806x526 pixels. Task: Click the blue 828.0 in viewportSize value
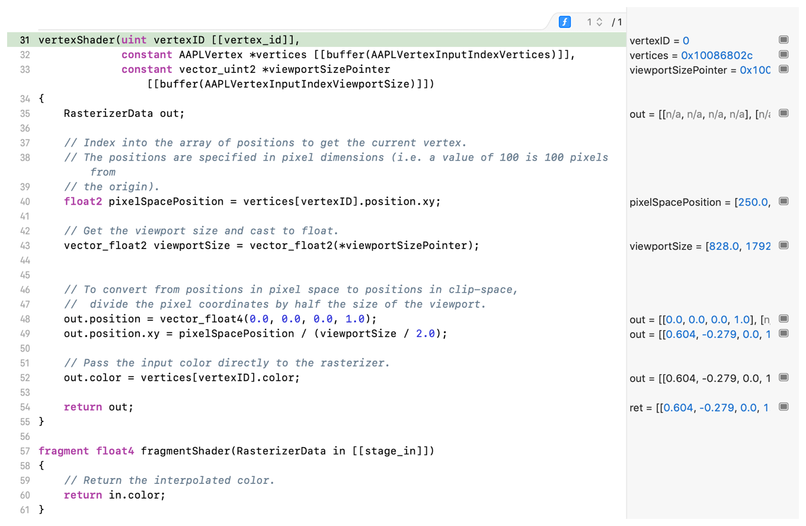tap(722, 245)
